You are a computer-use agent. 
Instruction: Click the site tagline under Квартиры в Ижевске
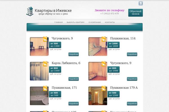(53, 14)
